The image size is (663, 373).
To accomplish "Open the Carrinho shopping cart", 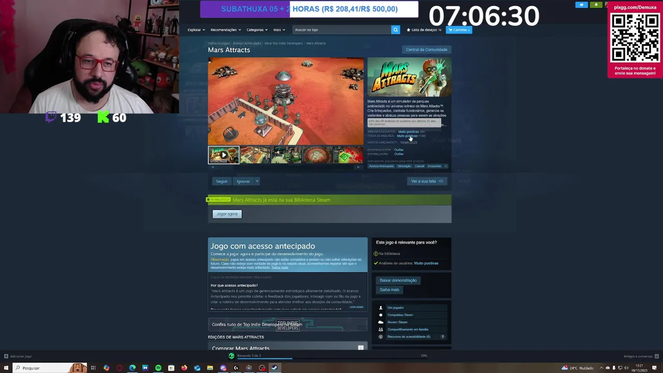I will click(459, 30).
